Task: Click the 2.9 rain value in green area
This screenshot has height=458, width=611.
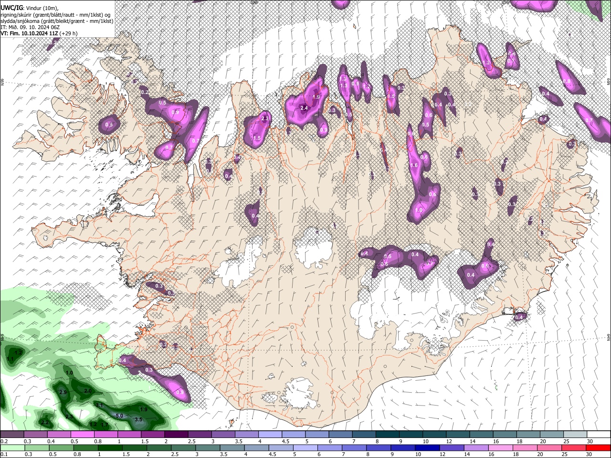Action: [x=63, y=392]
